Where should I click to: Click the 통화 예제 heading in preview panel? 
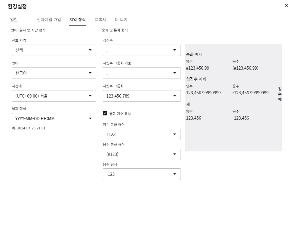[x=194, y=54]
